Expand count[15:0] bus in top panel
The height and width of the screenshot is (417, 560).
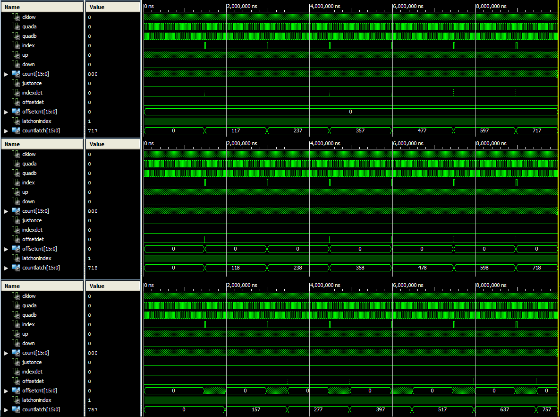[x=6, y=74]
